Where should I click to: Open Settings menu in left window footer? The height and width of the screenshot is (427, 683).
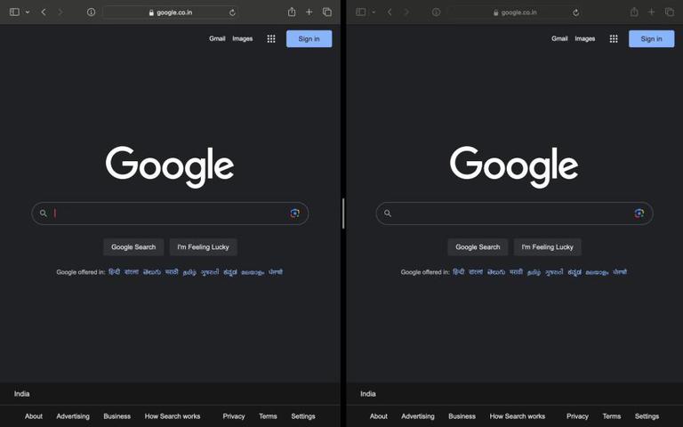pyautogui.click(x=303, y=416)
